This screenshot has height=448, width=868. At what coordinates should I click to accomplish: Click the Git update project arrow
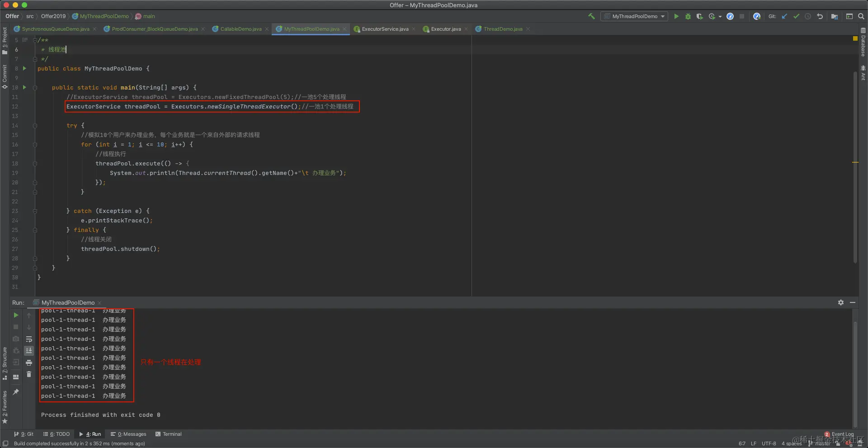784,16
